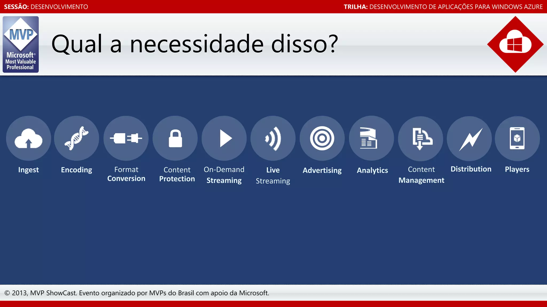This screenshot has width=547, height=307.
Task: Select the Advertising target icon
Action: coord(322,138)
